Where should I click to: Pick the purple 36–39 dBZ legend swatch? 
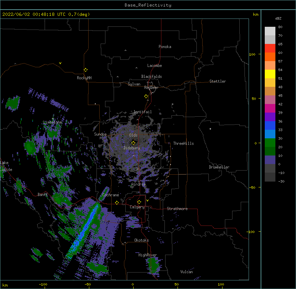pos(270,117)
